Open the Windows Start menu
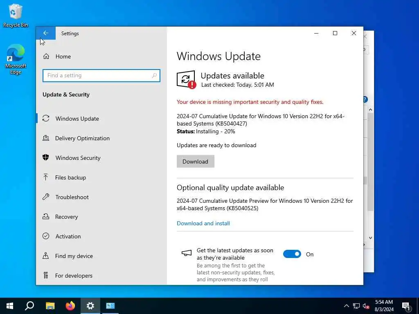This screenshot has width=419, height=314. tap(10, 306)
